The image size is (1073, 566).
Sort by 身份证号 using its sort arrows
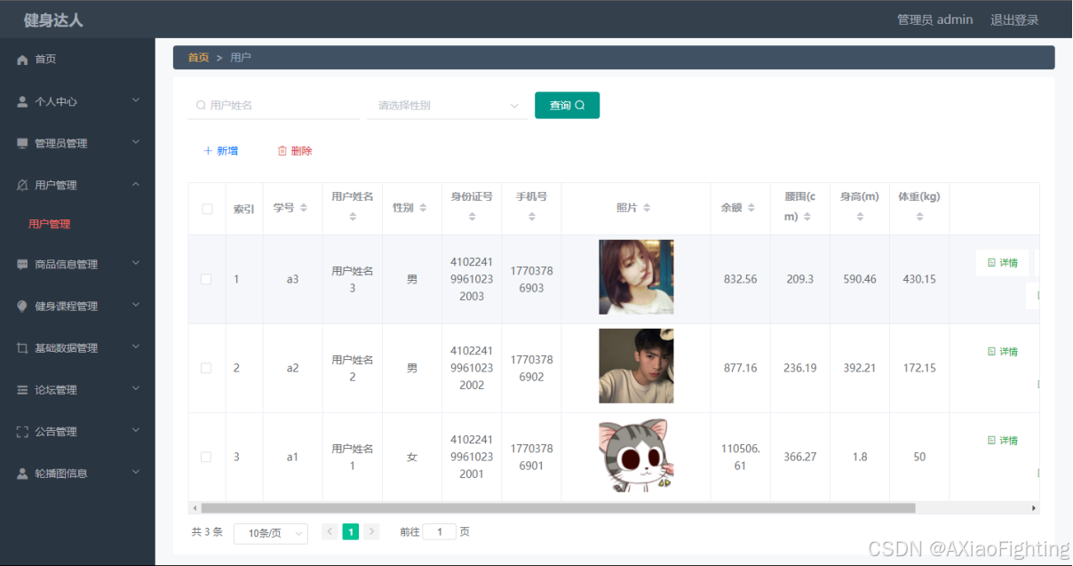[x=472, y=217]
